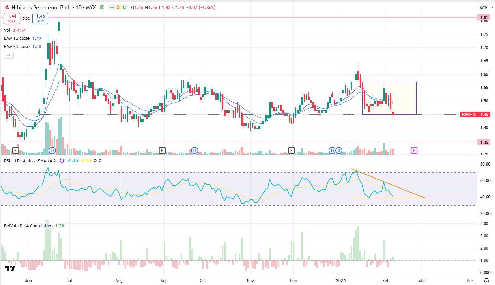Open the earlier of two late-December D markers

[332, 150]
